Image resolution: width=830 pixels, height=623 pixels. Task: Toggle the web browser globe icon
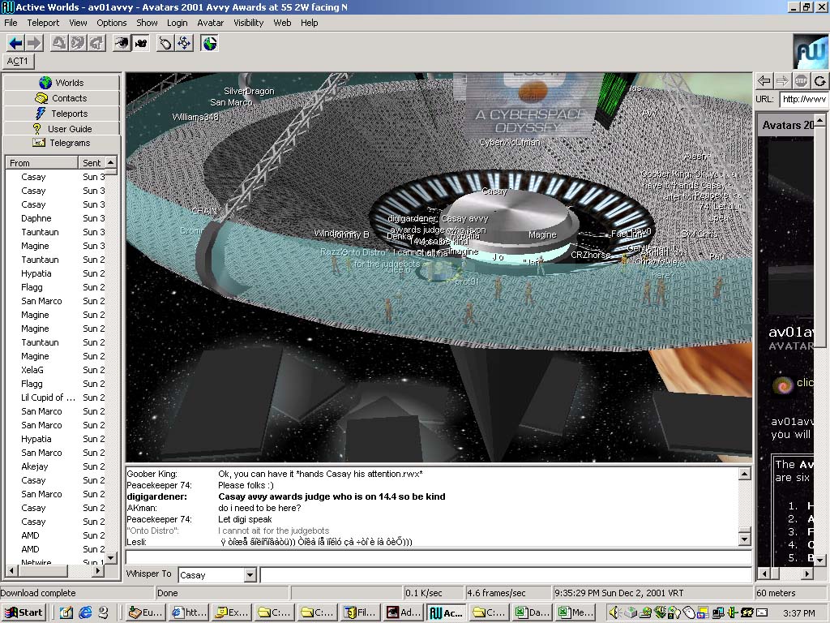pos(210,43)
